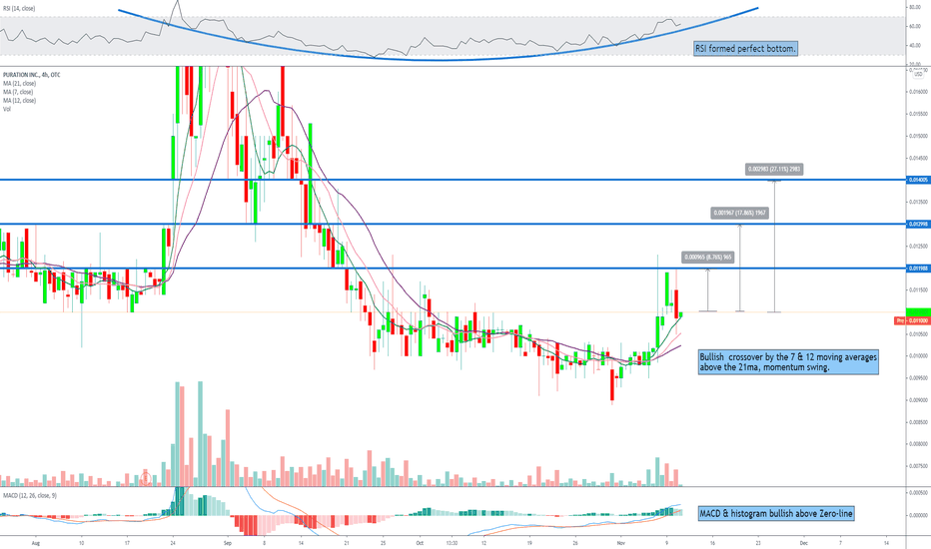Click the 17.86% measurement arrow line
Screen dimensions: 931x549
[x=740, y=268]
